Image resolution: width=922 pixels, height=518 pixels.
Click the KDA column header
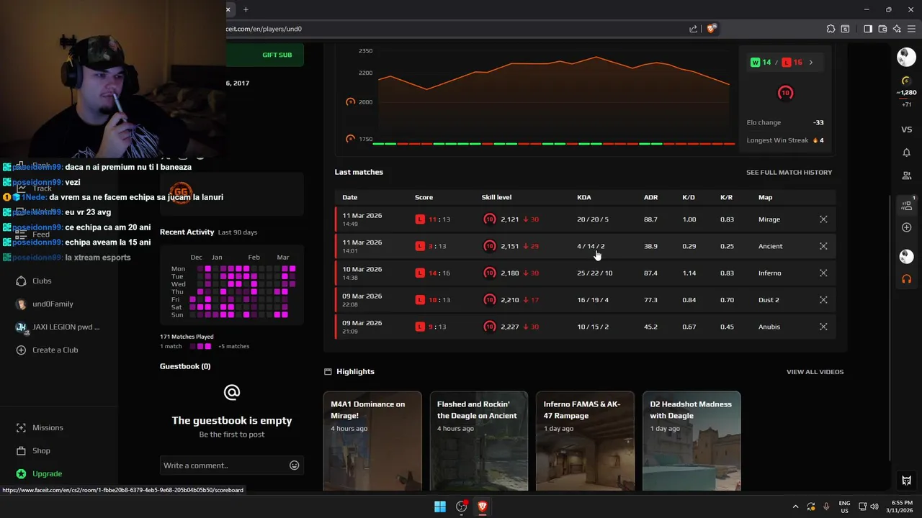point(583,197)
